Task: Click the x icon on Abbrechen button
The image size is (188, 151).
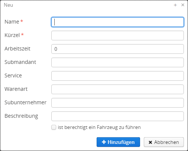Action: click(151, 142)
